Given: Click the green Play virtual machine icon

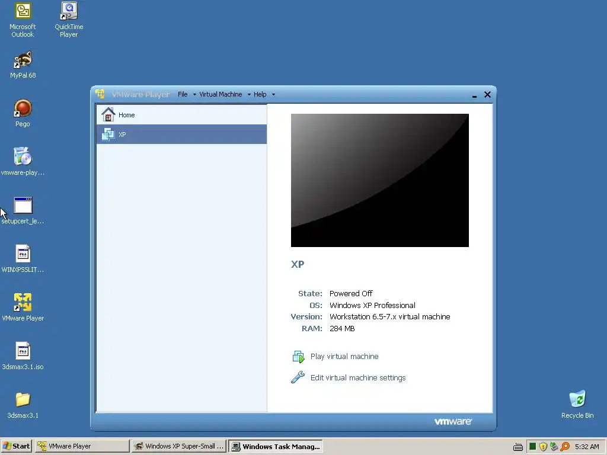Looking at the screenshot, I should coord(299,356).
